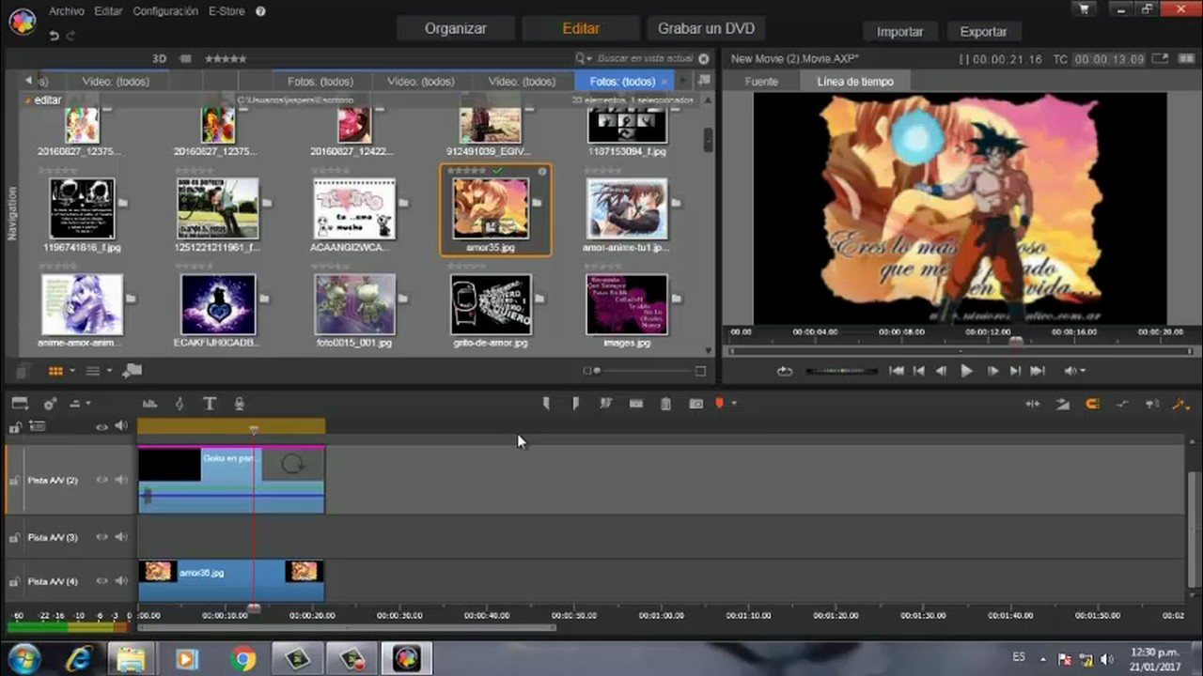The width and height of the screenshot is (1203, 676).
Task: Go to the Organizar workspace
Action: click(455, 28)
